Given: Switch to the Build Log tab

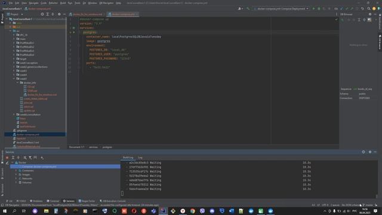Looking at the screenshot, I should (128, 158).
